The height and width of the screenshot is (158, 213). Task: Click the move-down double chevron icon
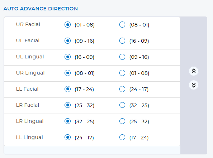click(x=194, y=85)
